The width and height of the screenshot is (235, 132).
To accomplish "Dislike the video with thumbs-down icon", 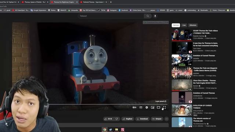I will click(x=117, y=119).
